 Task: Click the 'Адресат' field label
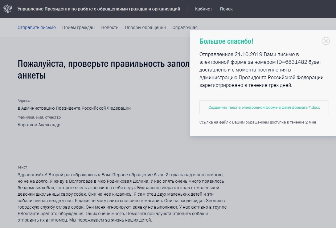point(25,101)
